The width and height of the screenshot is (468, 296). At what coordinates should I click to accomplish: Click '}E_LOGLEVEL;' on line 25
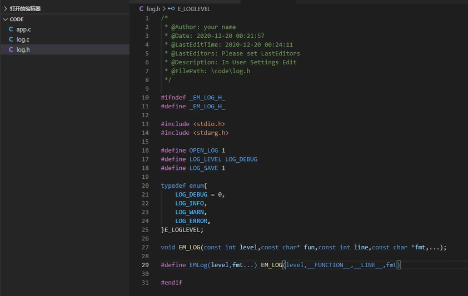182,230
